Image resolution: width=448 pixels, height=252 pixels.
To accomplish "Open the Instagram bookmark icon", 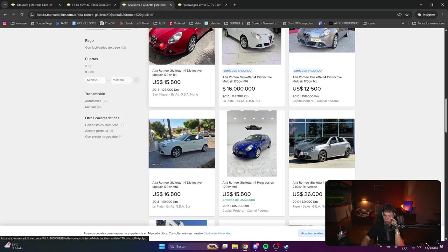I will pyautogui.click(x=5, y=23).
